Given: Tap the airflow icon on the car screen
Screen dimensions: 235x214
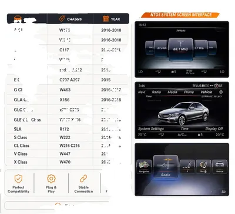Looking at the screenshot, I should click(x=161, y=135).
